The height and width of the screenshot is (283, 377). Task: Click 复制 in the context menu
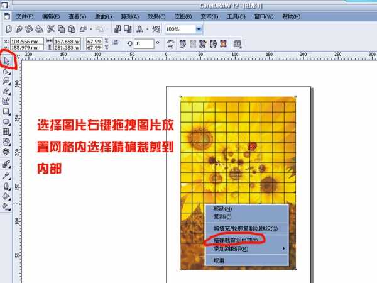tap(222, 216)
